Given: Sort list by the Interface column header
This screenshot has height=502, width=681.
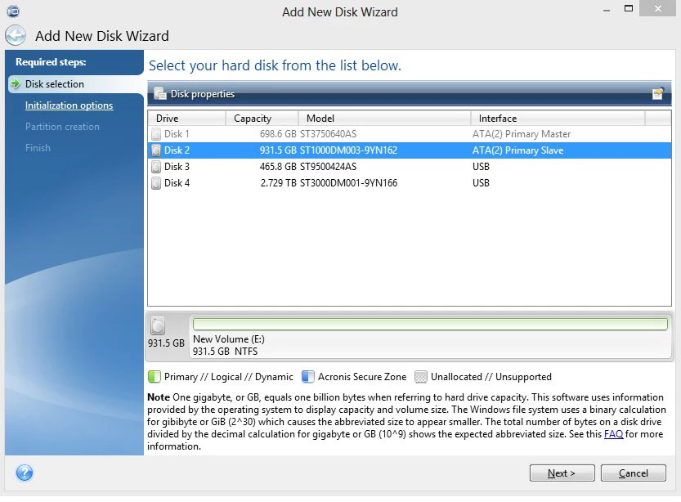Looking at the screenshot, I should pos(558,119).
